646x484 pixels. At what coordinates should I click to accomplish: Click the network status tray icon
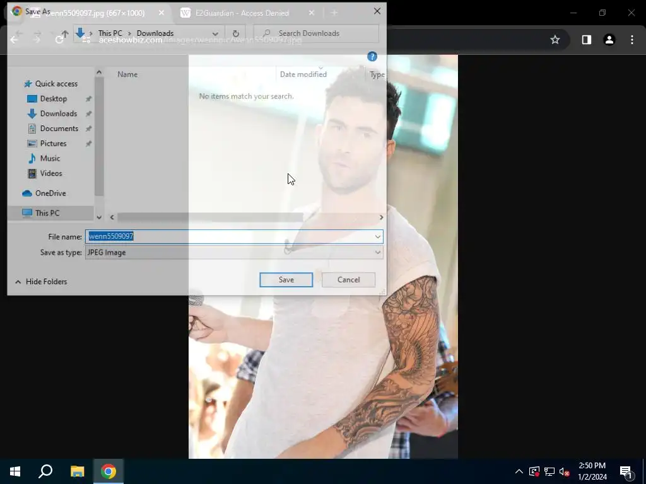point(549,471)
